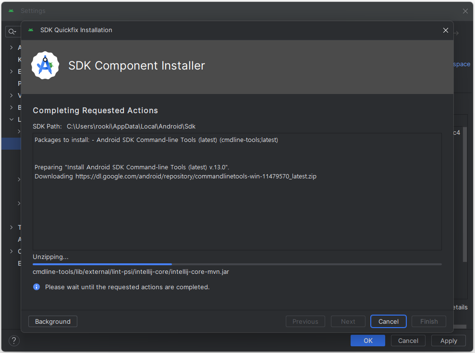Click the Completing Requested Actions heading

pos(96,110)
